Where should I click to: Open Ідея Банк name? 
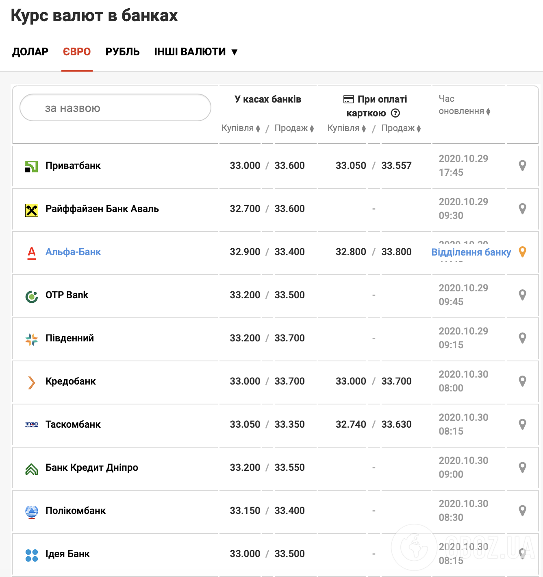67,554
